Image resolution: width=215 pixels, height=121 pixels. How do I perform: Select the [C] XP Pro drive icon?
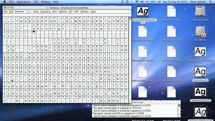200,32
